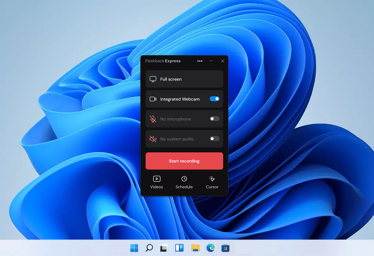
Task: Click the Integrated Webcam label
Action: (x=180, y=99)
